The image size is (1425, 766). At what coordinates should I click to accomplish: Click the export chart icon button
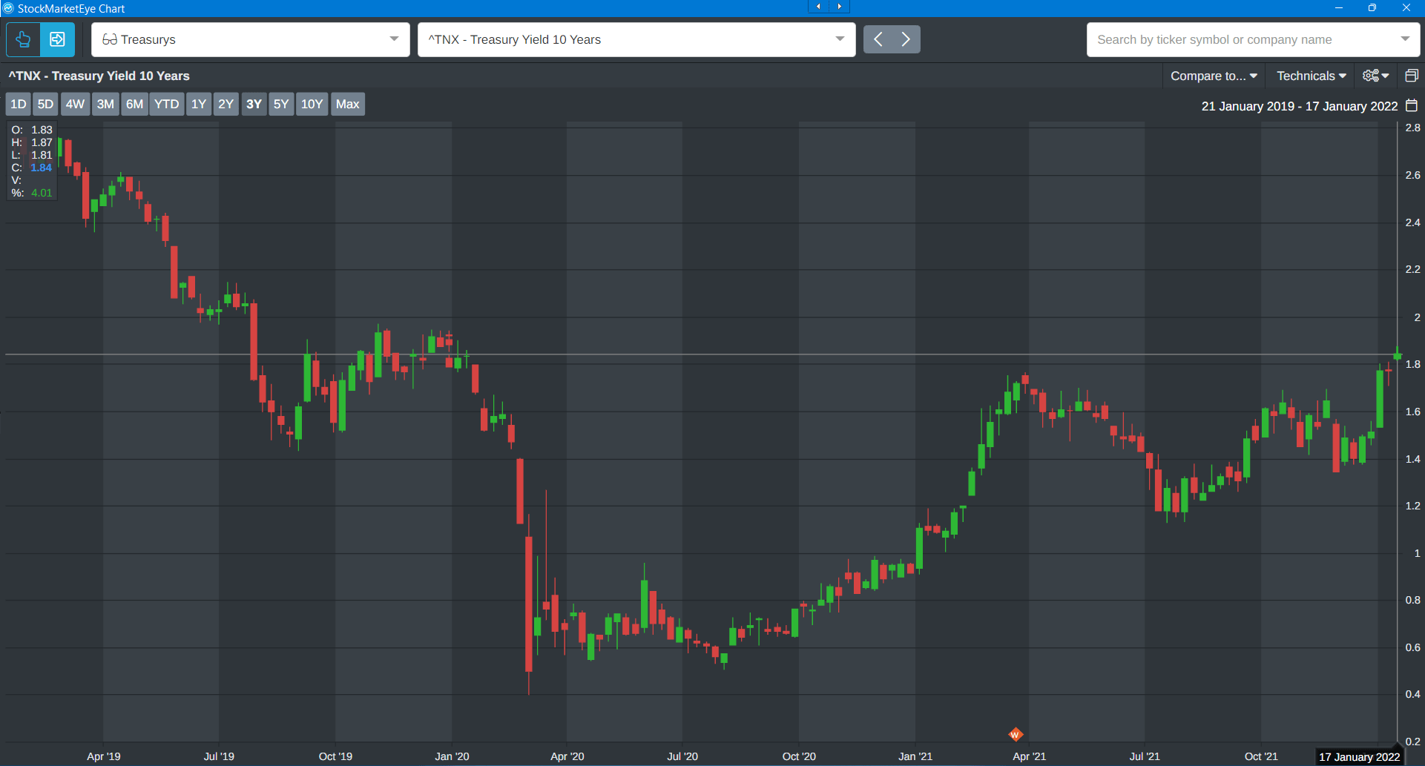coord(57,39)
